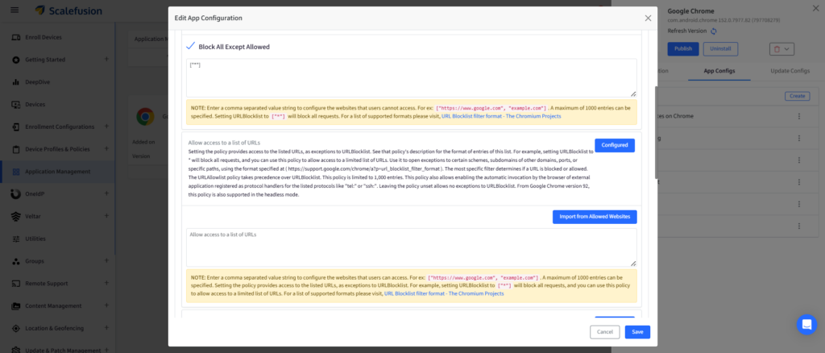Open kebab menu for 'tes on Chrome' config
This screenshot has width=825, height=353.
(798, 116)
